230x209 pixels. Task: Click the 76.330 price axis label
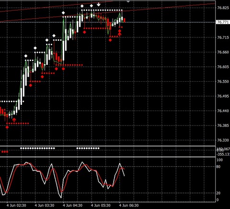pyautogui.click(x=223, y=140)
